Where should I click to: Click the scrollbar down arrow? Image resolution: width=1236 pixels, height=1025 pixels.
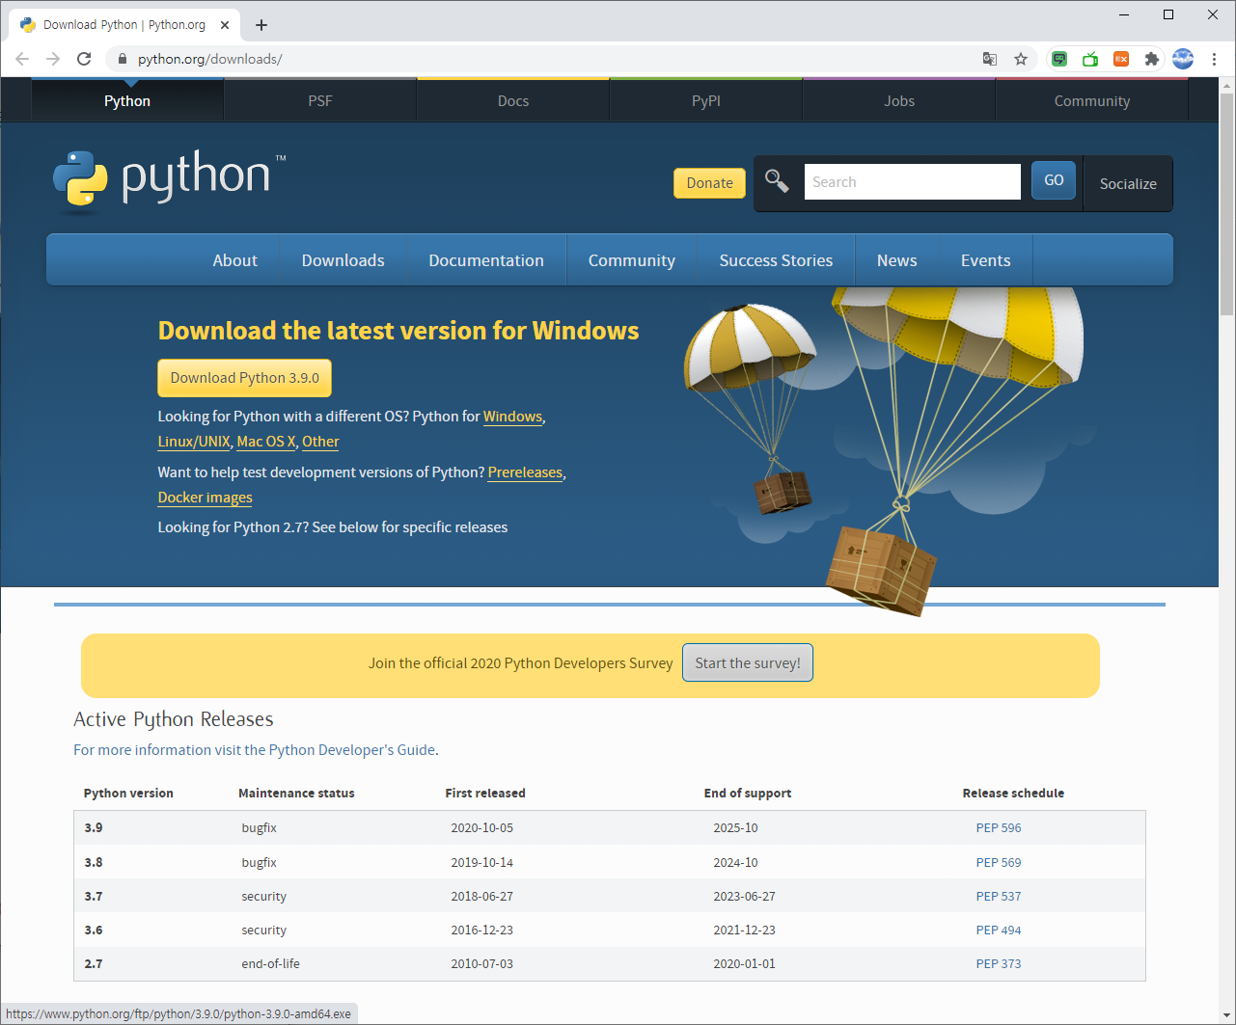(1227, 1016)
